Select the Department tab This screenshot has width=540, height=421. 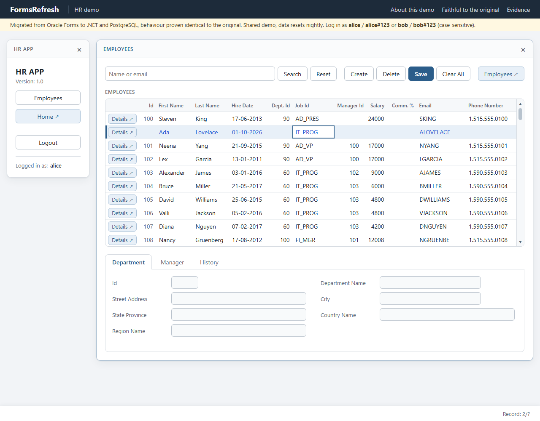click(128, 262)
